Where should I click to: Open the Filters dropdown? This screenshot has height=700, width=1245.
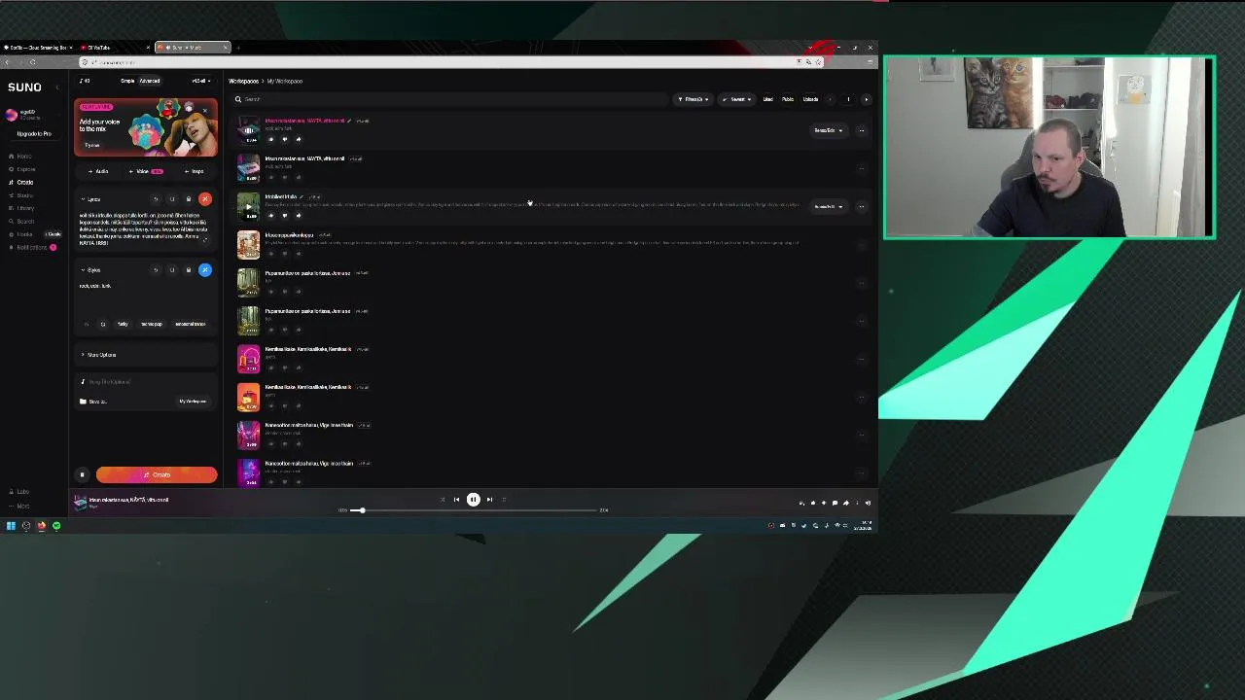694,99
